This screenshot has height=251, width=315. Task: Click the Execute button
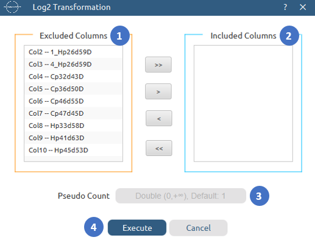pyautogui.click(x=137, y=228)
